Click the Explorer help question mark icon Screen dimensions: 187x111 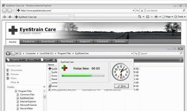click(x=180, y=60)
